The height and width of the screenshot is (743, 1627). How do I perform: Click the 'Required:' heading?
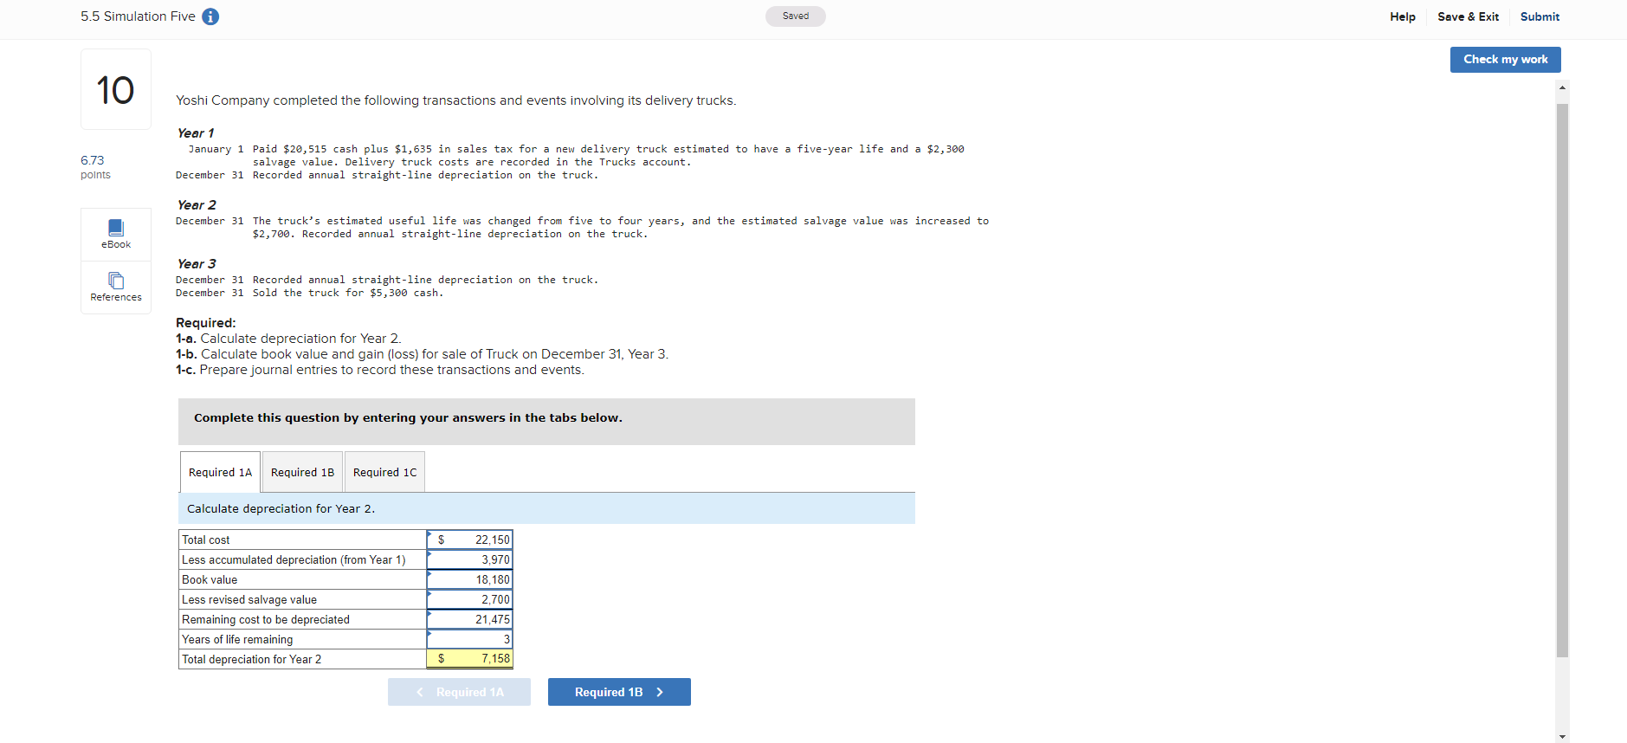pyautogui.click(x=205, y=322)
